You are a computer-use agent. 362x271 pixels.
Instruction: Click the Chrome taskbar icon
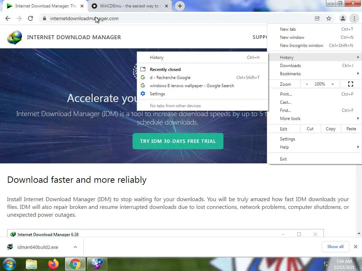click(75, 264)
